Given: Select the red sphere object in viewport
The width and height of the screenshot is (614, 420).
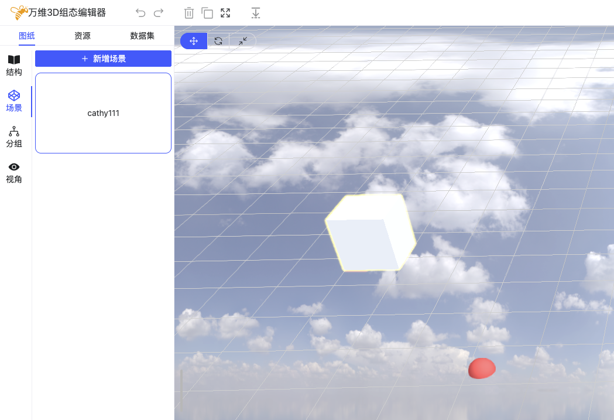Looking at the screenshot, I should coord(481,368).
